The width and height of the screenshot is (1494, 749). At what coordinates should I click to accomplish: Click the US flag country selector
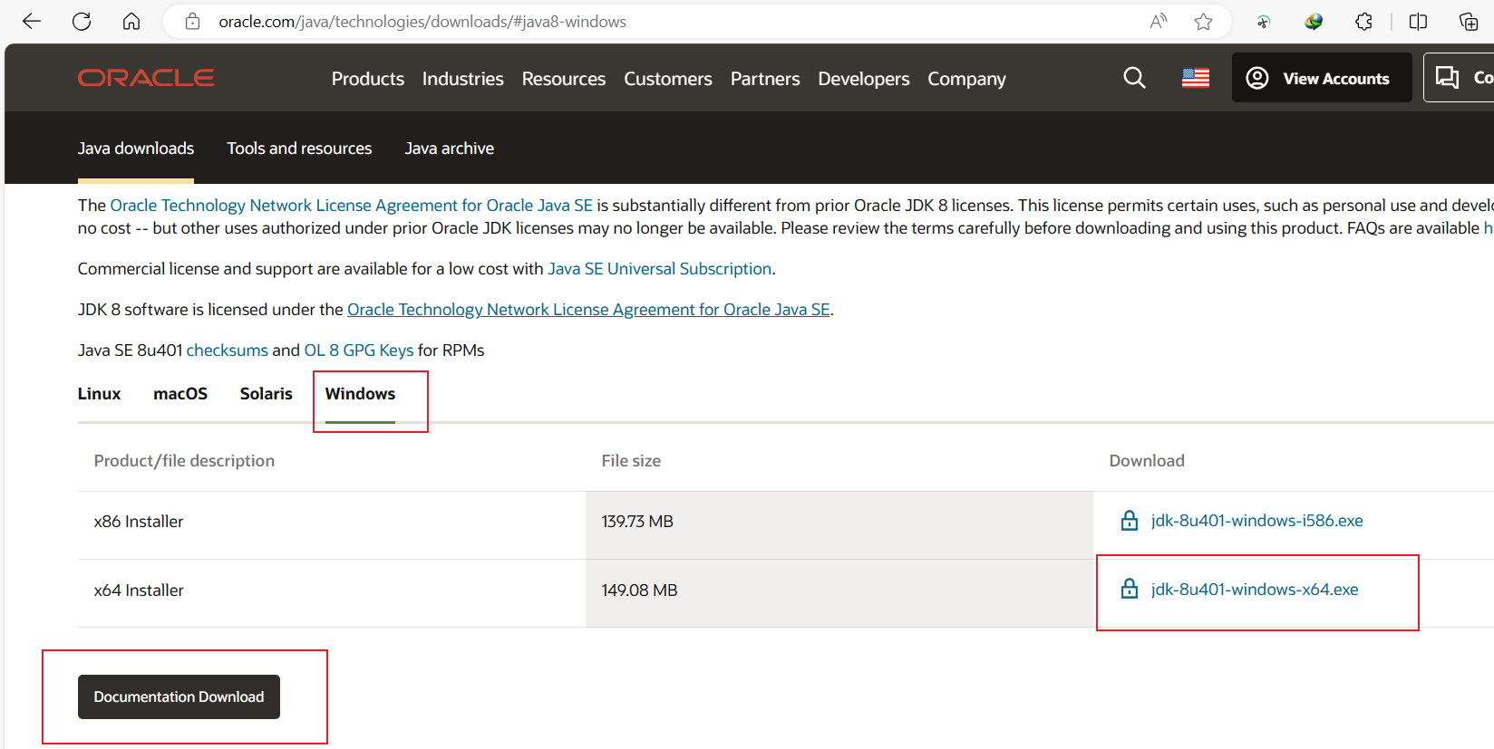1196,79
